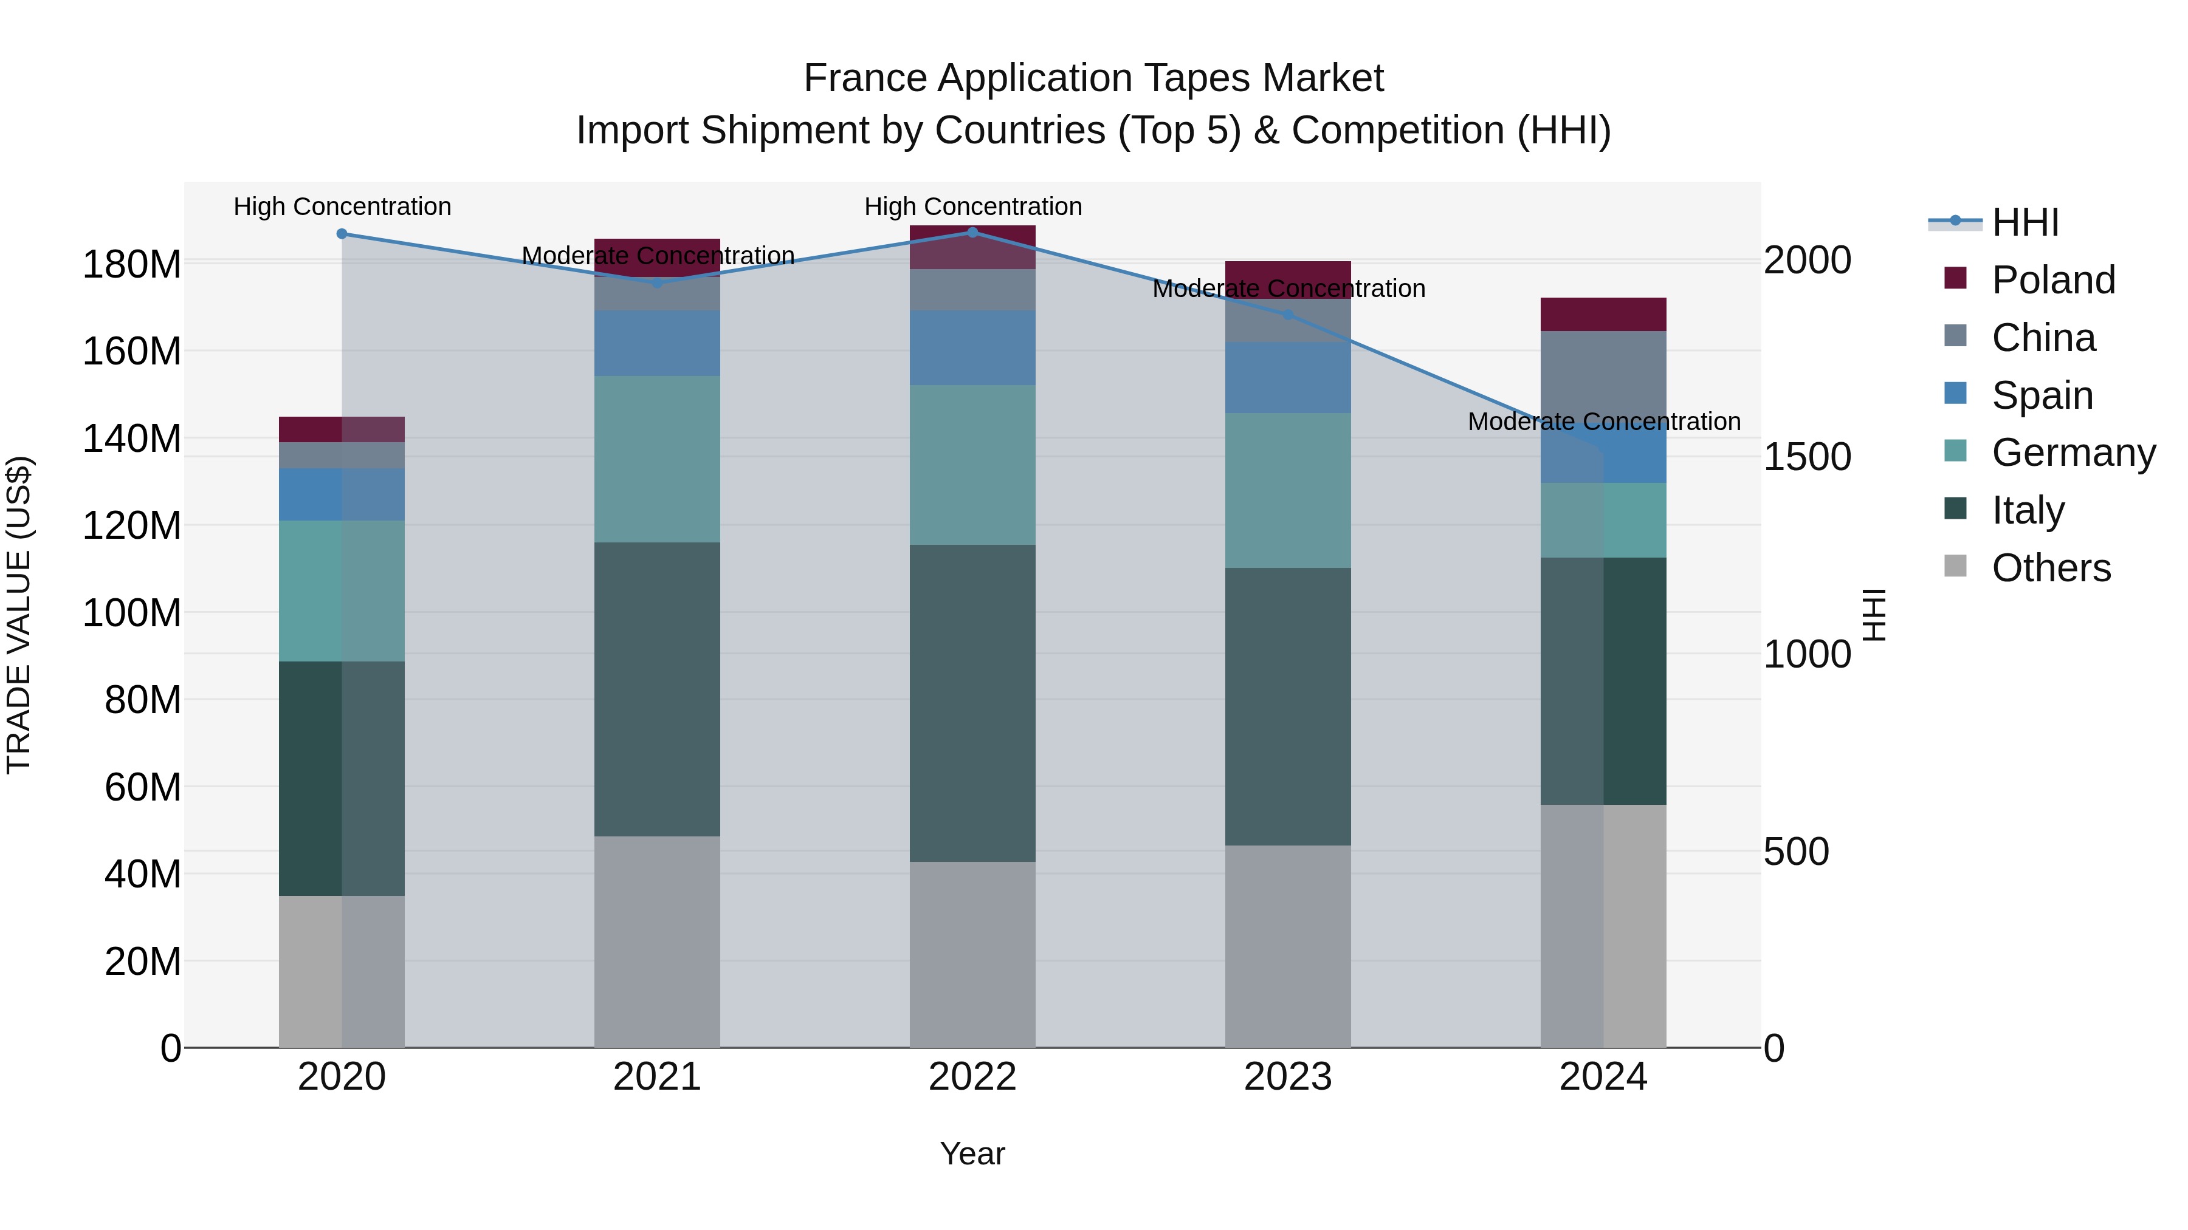Toggle Poland series in the legend
Image resolution: width=2188 pixels, height=1230 pixels.
(x=2030, y=279)
